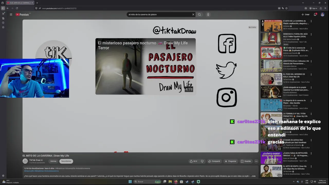This screenshot has width=329, height=185.
Task: Toggle the browser sidebar button
Action: (3, 8)
